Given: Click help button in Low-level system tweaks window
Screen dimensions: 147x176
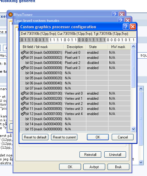Looking at the screenshot, I should (x=121, y=20).
